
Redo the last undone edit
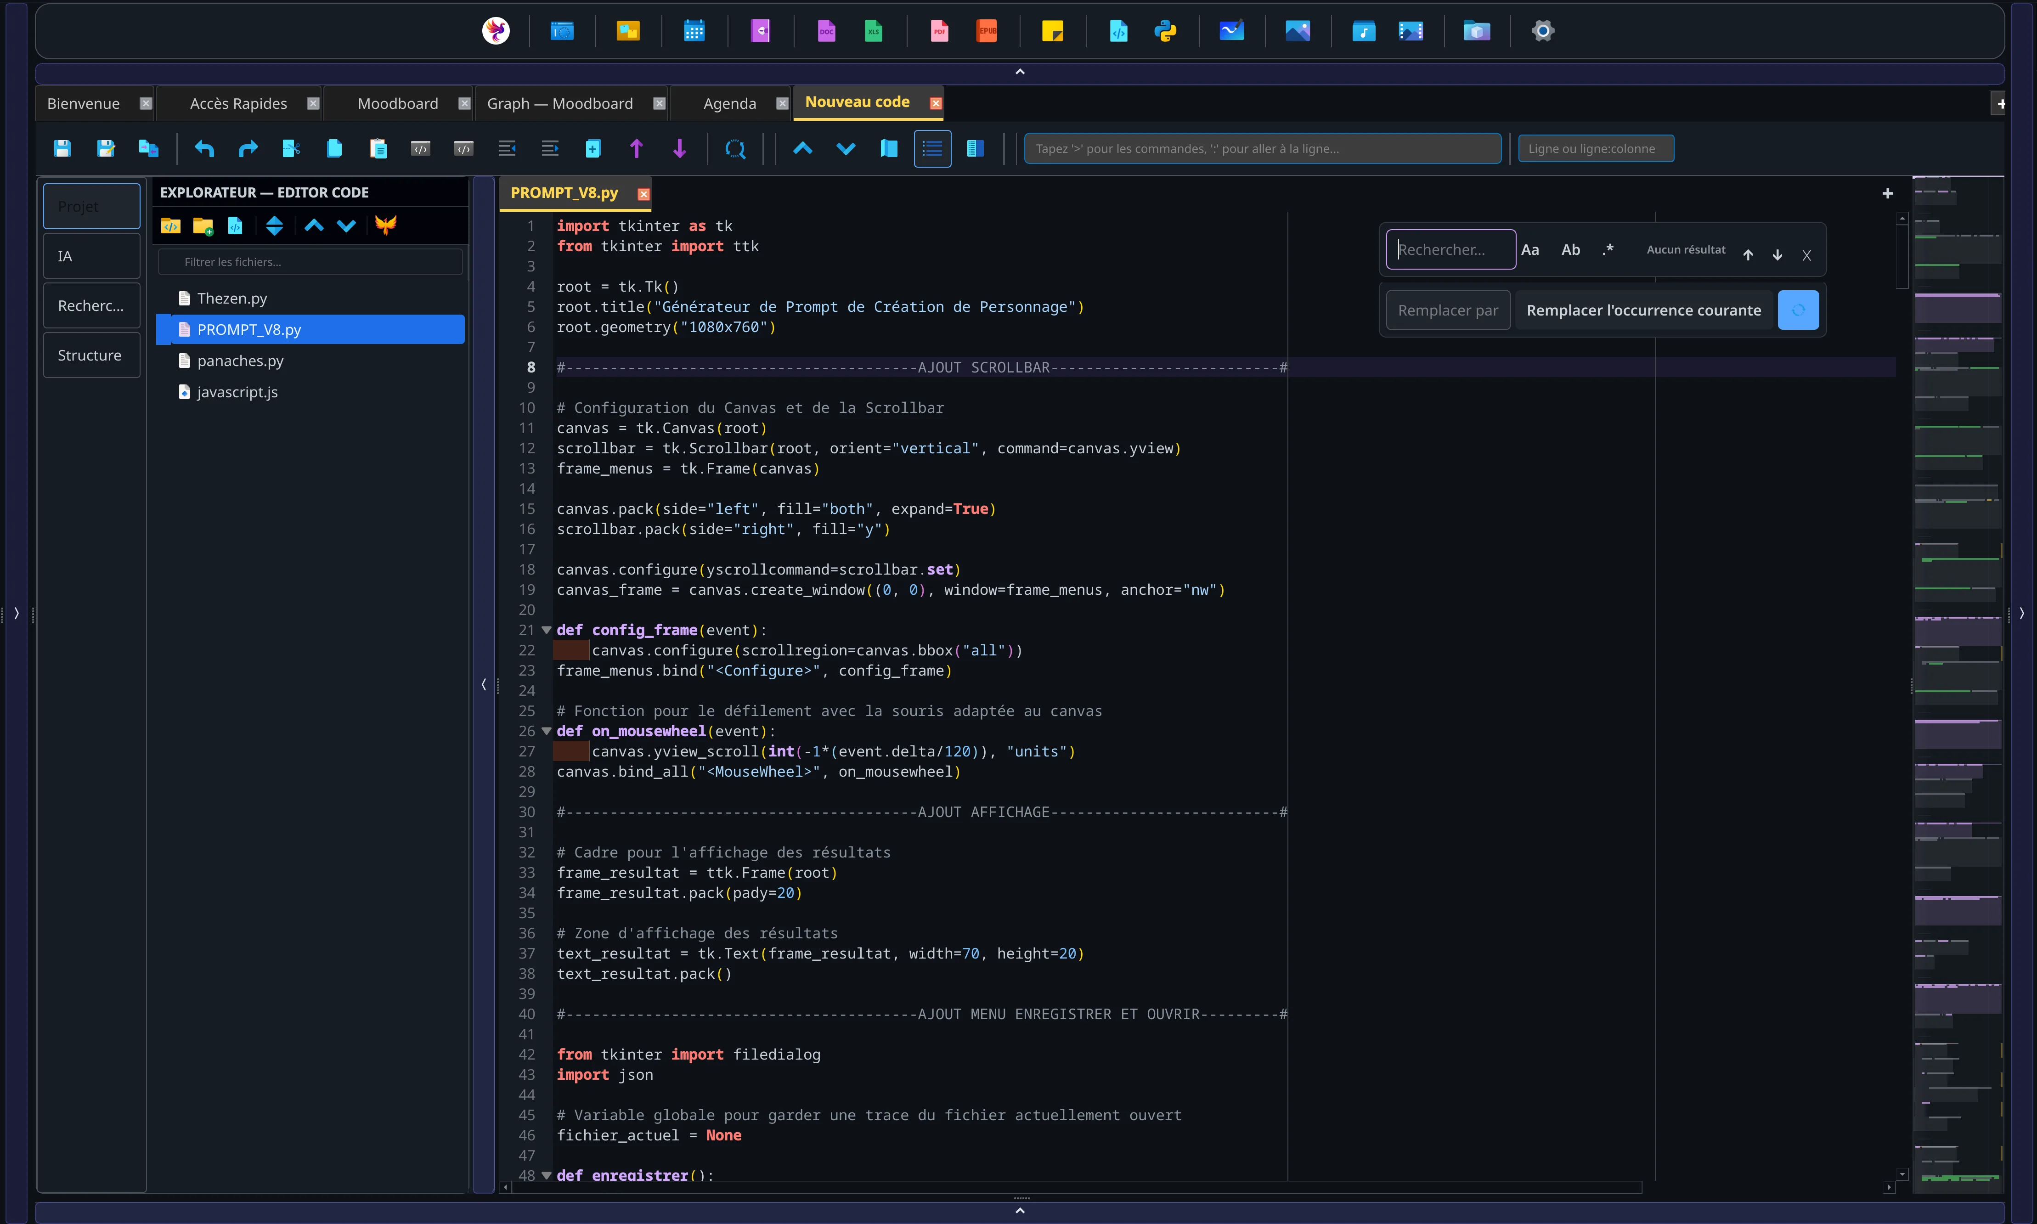(248, 148)
